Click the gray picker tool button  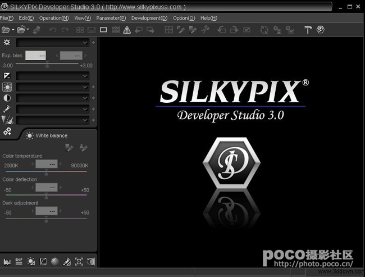[69, 148]
